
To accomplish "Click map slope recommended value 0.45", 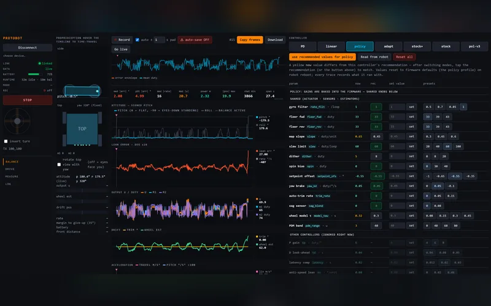I will [376, 136].
